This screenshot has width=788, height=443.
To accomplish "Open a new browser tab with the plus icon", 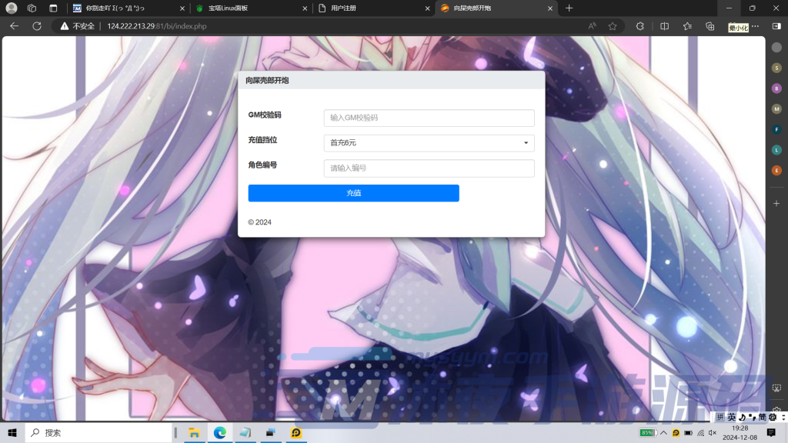I will click(x=569, y=8).
